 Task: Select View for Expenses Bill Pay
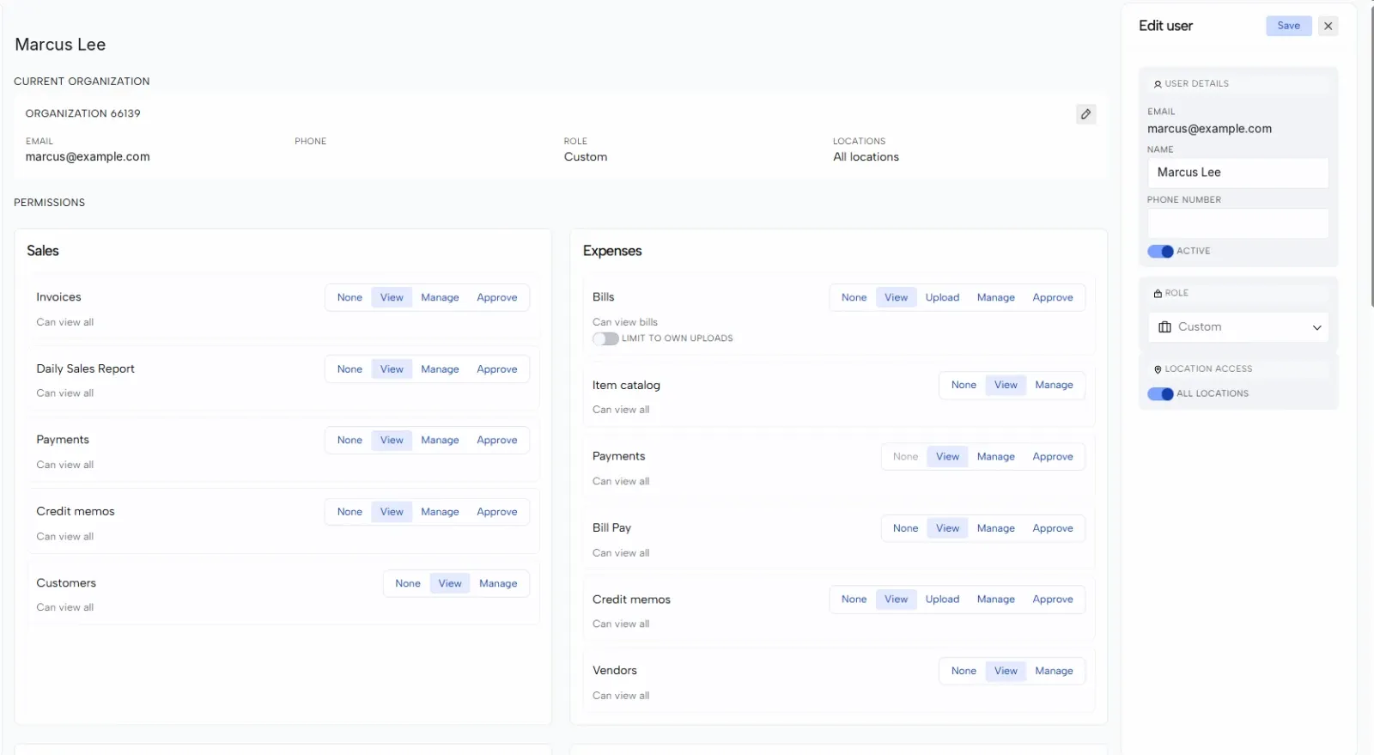click(947, 529)
